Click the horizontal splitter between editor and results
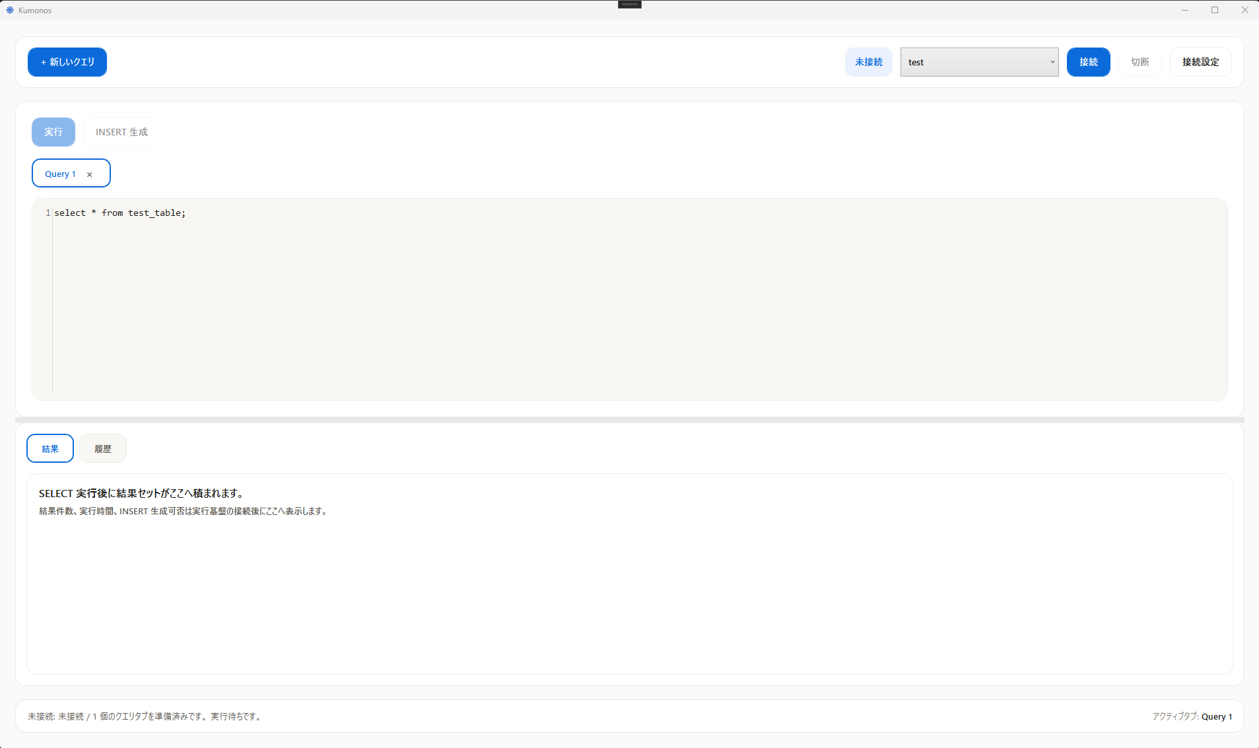Viewport: 1259px width, 748px height. pyautogui.click(x=629, y=420)
